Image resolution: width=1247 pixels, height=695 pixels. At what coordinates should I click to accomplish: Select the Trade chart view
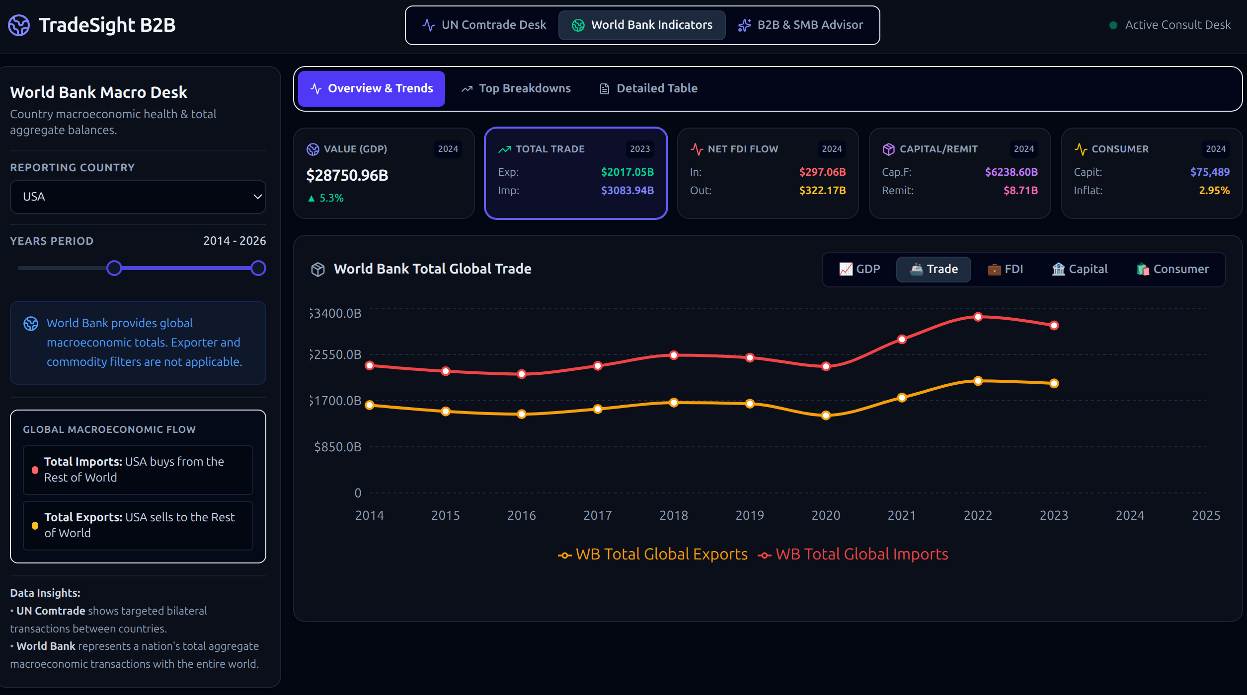(x=934, y=269)
